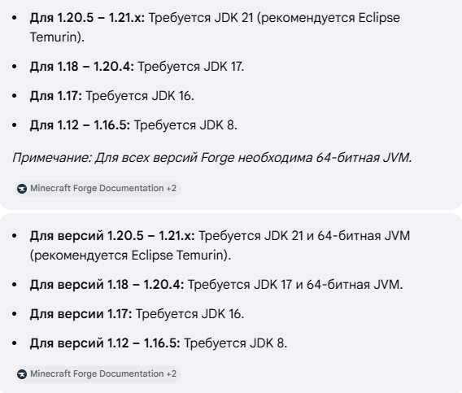Click the Forge icon in the bottom source chip
This screenshot has height=393, width=462.
tap(22, 374)
